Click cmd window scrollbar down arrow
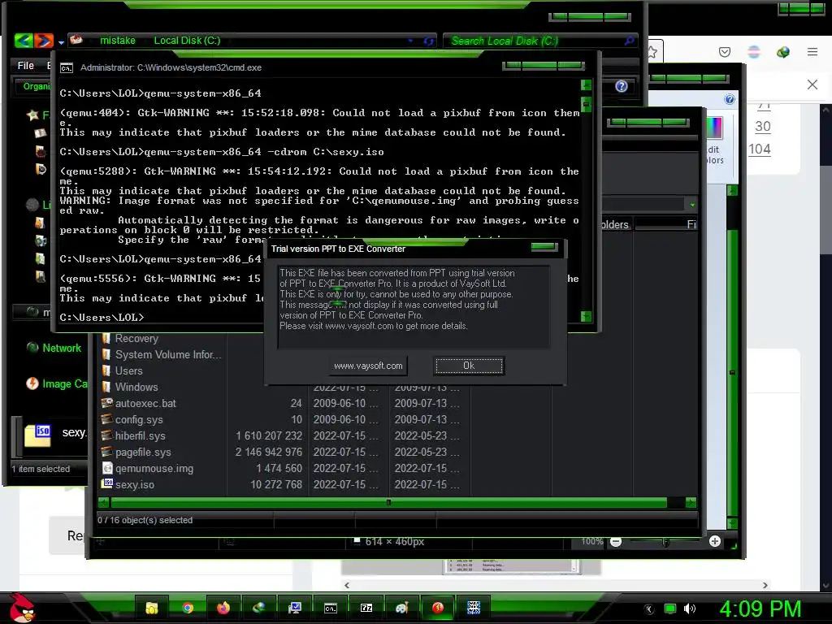Screen dimensions: 832x624 coord(586,317)
